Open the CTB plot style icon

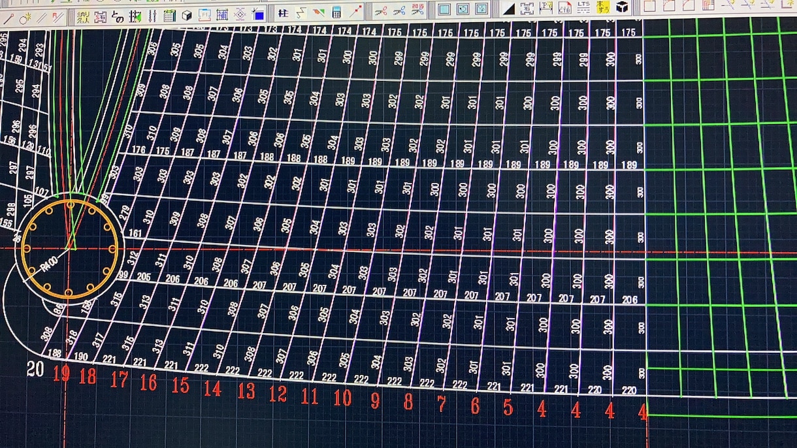click(564, 8)
